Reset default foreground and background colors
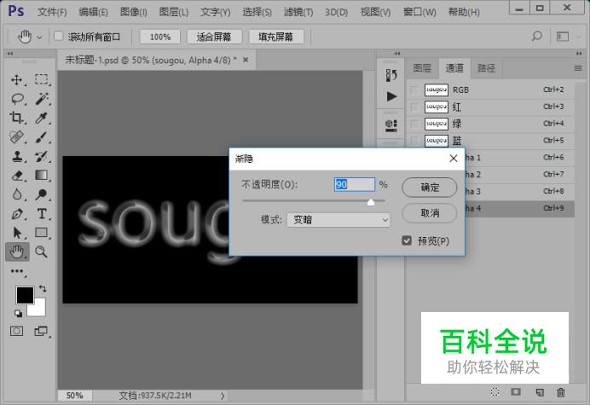The image size is (590, 405). point(18,313)
